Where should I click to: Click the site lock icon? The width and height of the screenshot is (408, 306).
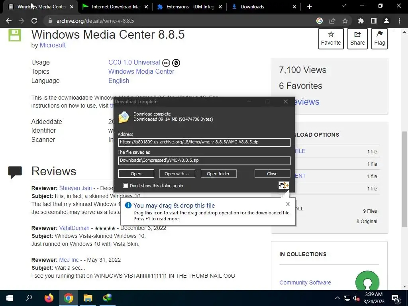50,21
